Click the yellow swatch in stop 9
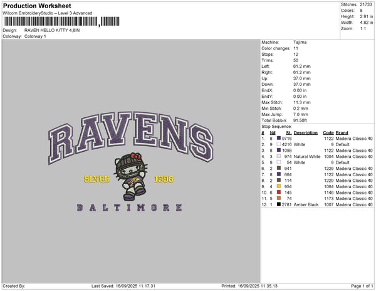 click(279, 186)
